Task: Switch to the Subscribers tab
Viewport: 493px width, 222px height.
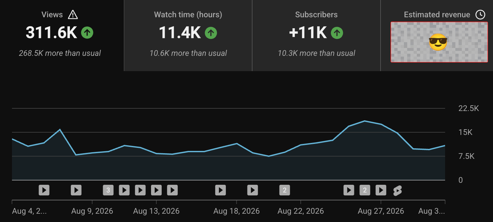Action: [x=316, y=35]
